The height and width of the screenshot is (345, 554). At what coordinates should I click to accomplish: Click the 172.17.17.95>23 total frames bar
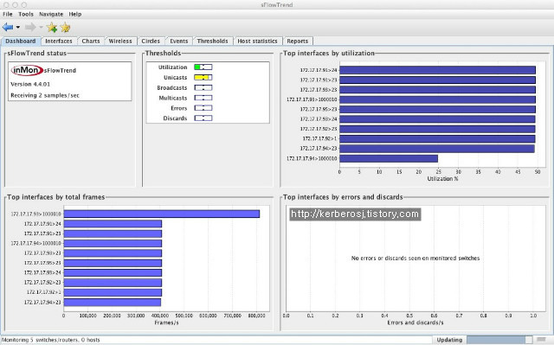point(113,263)
